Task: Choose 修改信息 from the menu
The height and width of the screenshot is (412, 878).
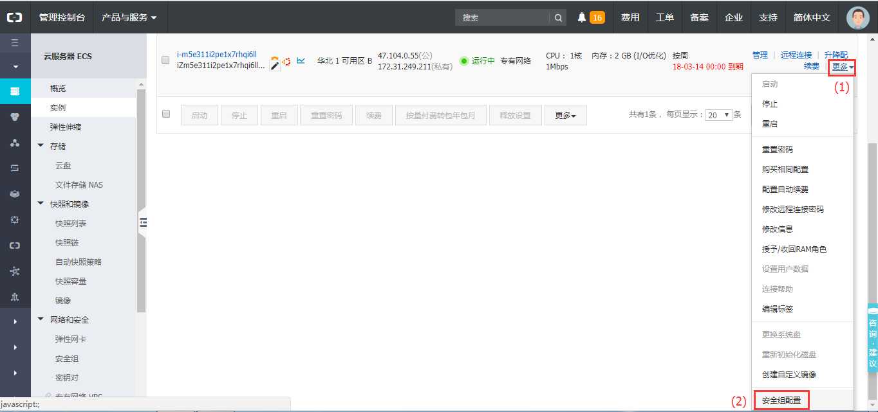Action: pos(777,229)
